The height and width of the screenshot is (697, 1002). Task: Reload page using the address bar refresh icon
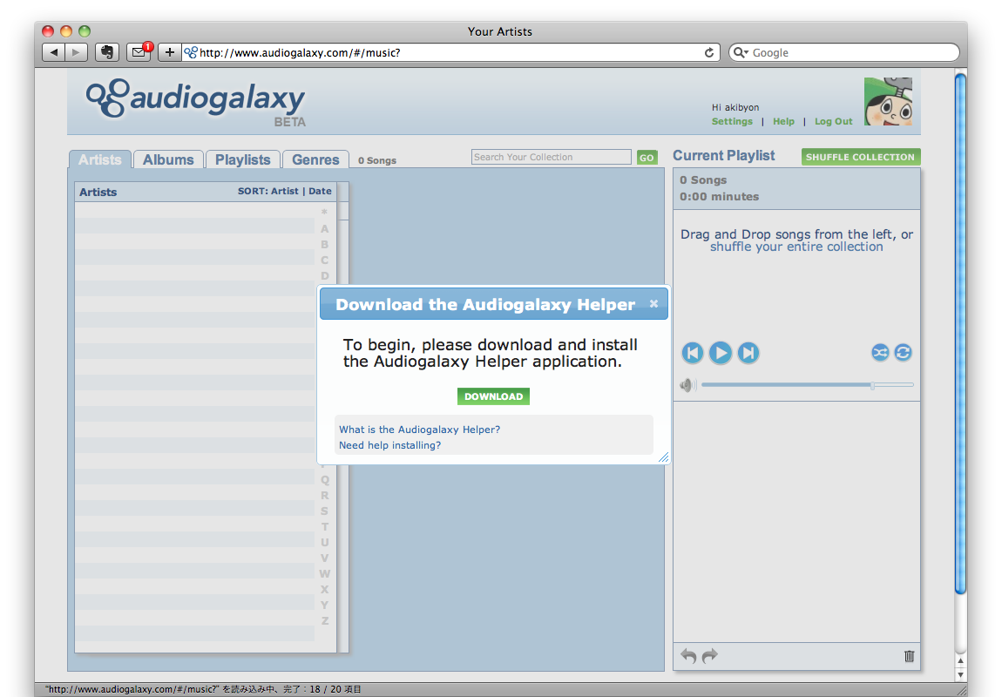click(708, 53)
